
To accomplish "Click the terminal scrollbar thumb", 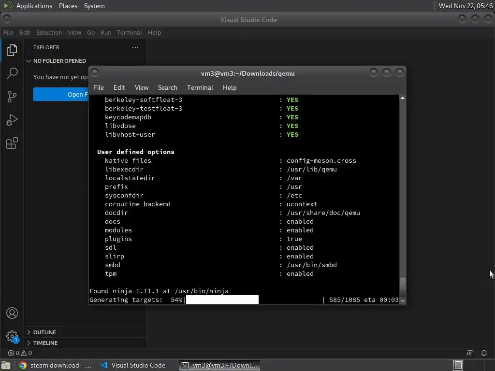I will [x=403, y=287].
